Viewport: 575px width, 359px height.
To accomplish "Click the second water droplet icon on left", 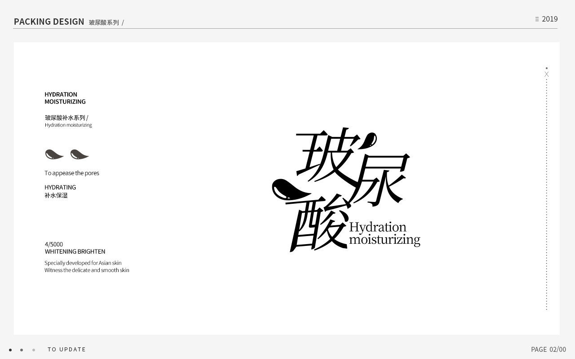I will [80, 154].
